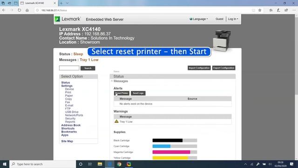Add this page to favorites star
298x168 pixels.
[x=260, y=10]
